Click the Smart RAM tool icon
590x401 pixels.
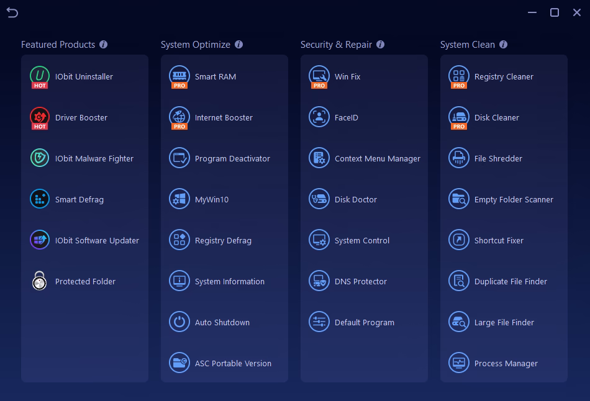(x=179, y=76)
